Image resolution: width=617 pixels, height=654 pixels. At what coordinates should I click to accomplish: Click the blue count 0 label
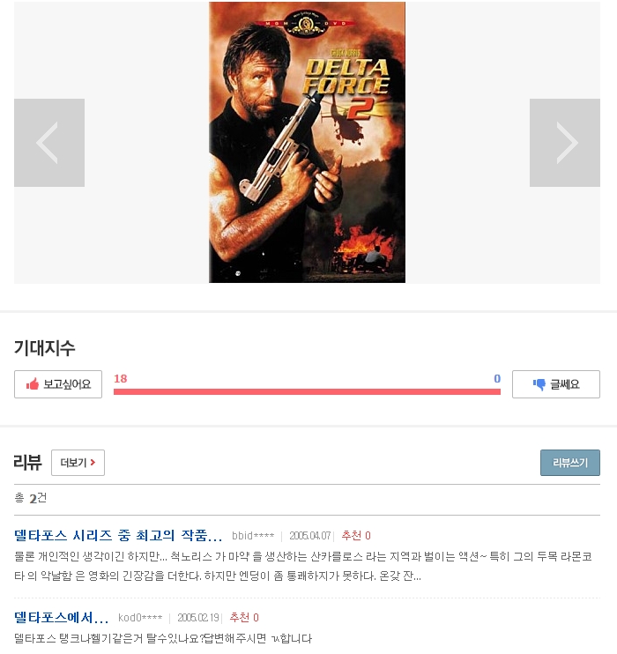click(x=497, y=379)
